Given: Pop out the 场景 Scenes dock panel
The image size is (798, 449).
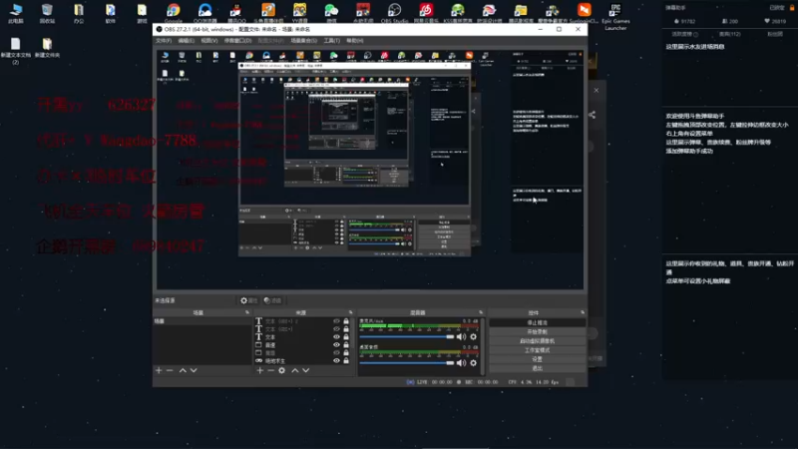Looking at the screenshot, I should [x=247, y=312].
